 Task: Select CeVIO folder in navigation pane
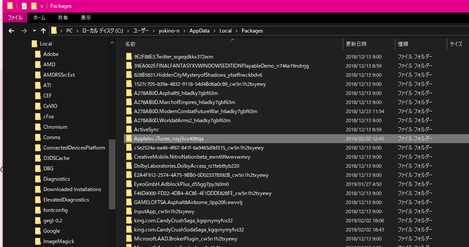pyautogui.click(x=50, y=106)
